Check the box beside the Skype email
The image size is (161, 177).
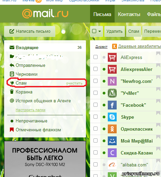coord(96,117)
